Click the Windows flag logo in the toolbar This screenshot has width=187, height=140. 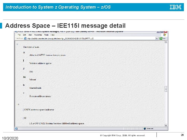[165, 35]
